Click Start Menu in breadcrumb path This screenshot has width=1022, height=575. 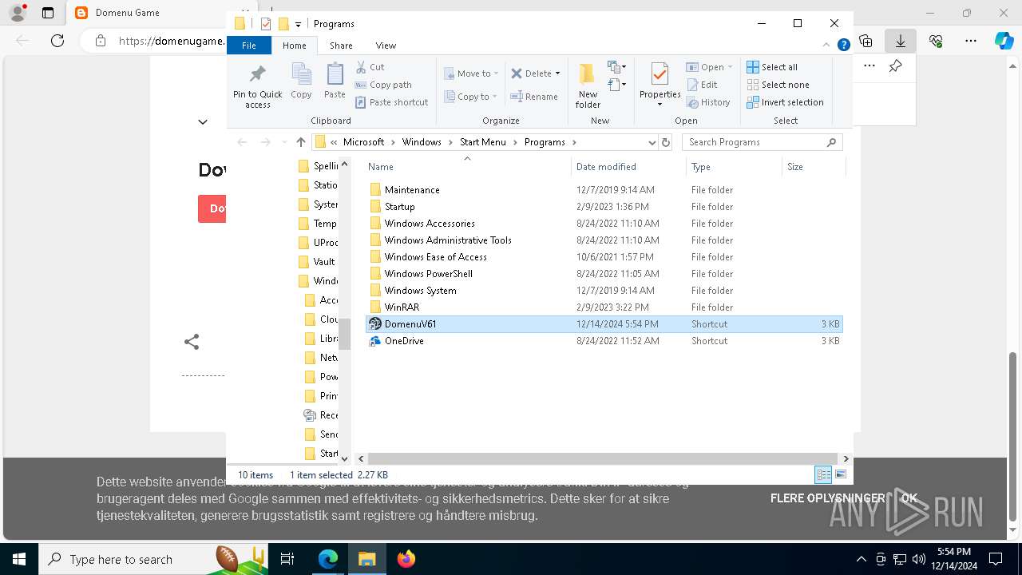(x=483, y=142)
